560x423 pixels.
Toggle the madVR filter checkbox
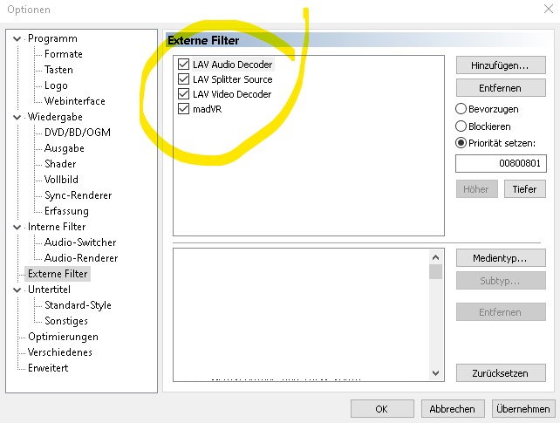[x=183, y=108]
